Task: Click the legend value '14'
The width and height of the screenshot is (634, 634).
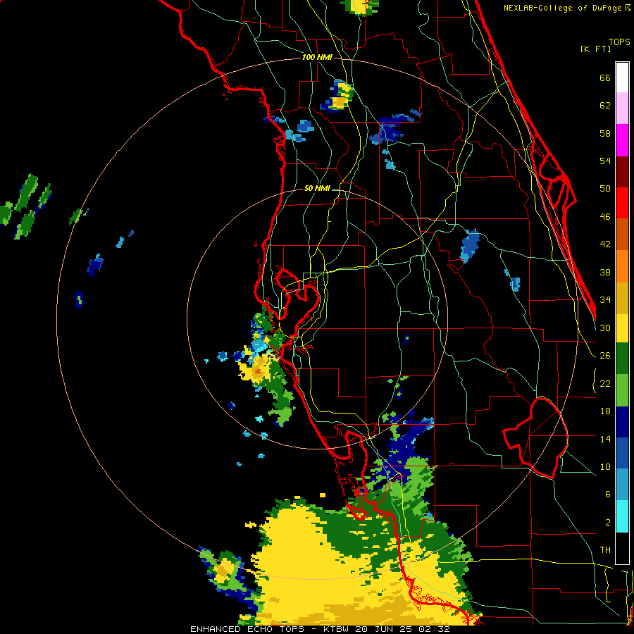Action: [605, 439]
